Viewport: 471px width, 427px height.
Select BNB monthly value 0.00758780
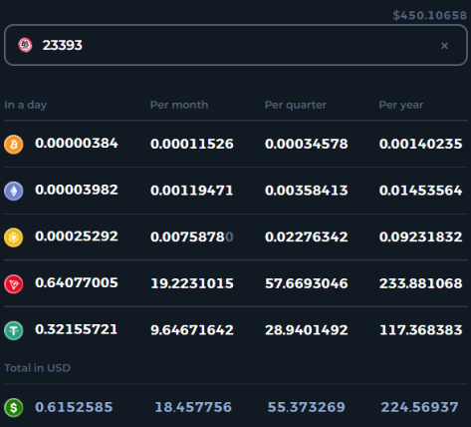pos(192,237)
